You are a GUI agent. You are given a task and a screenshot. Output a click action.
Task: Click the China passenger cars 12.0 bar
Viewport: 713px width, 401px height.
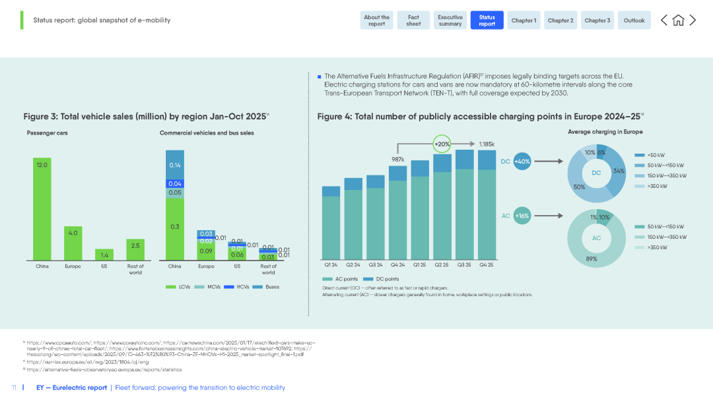pos(42,209)
